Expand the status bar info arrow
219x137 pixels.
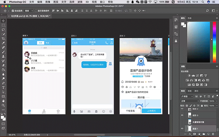tap(47, 135)
